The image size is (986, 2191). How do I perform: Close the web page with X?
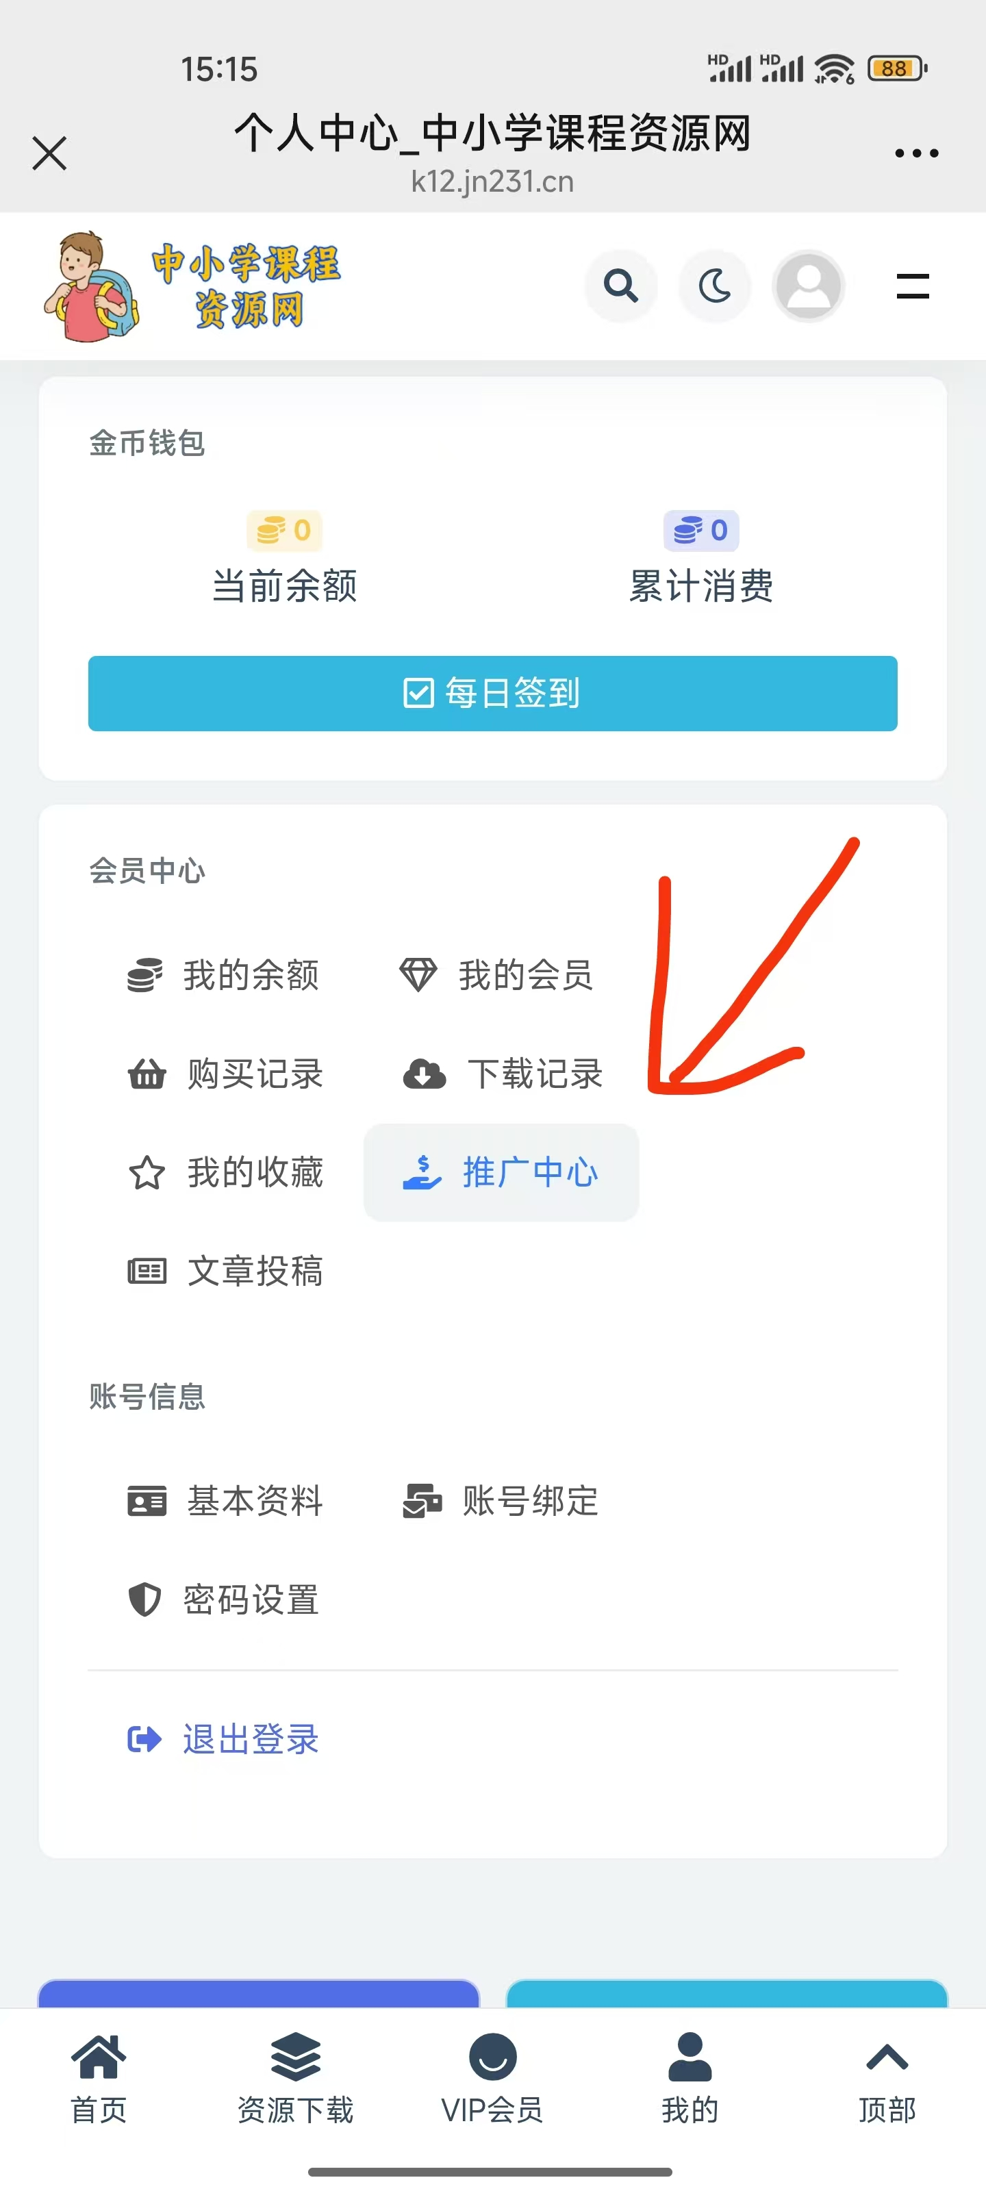click(49, 154)
